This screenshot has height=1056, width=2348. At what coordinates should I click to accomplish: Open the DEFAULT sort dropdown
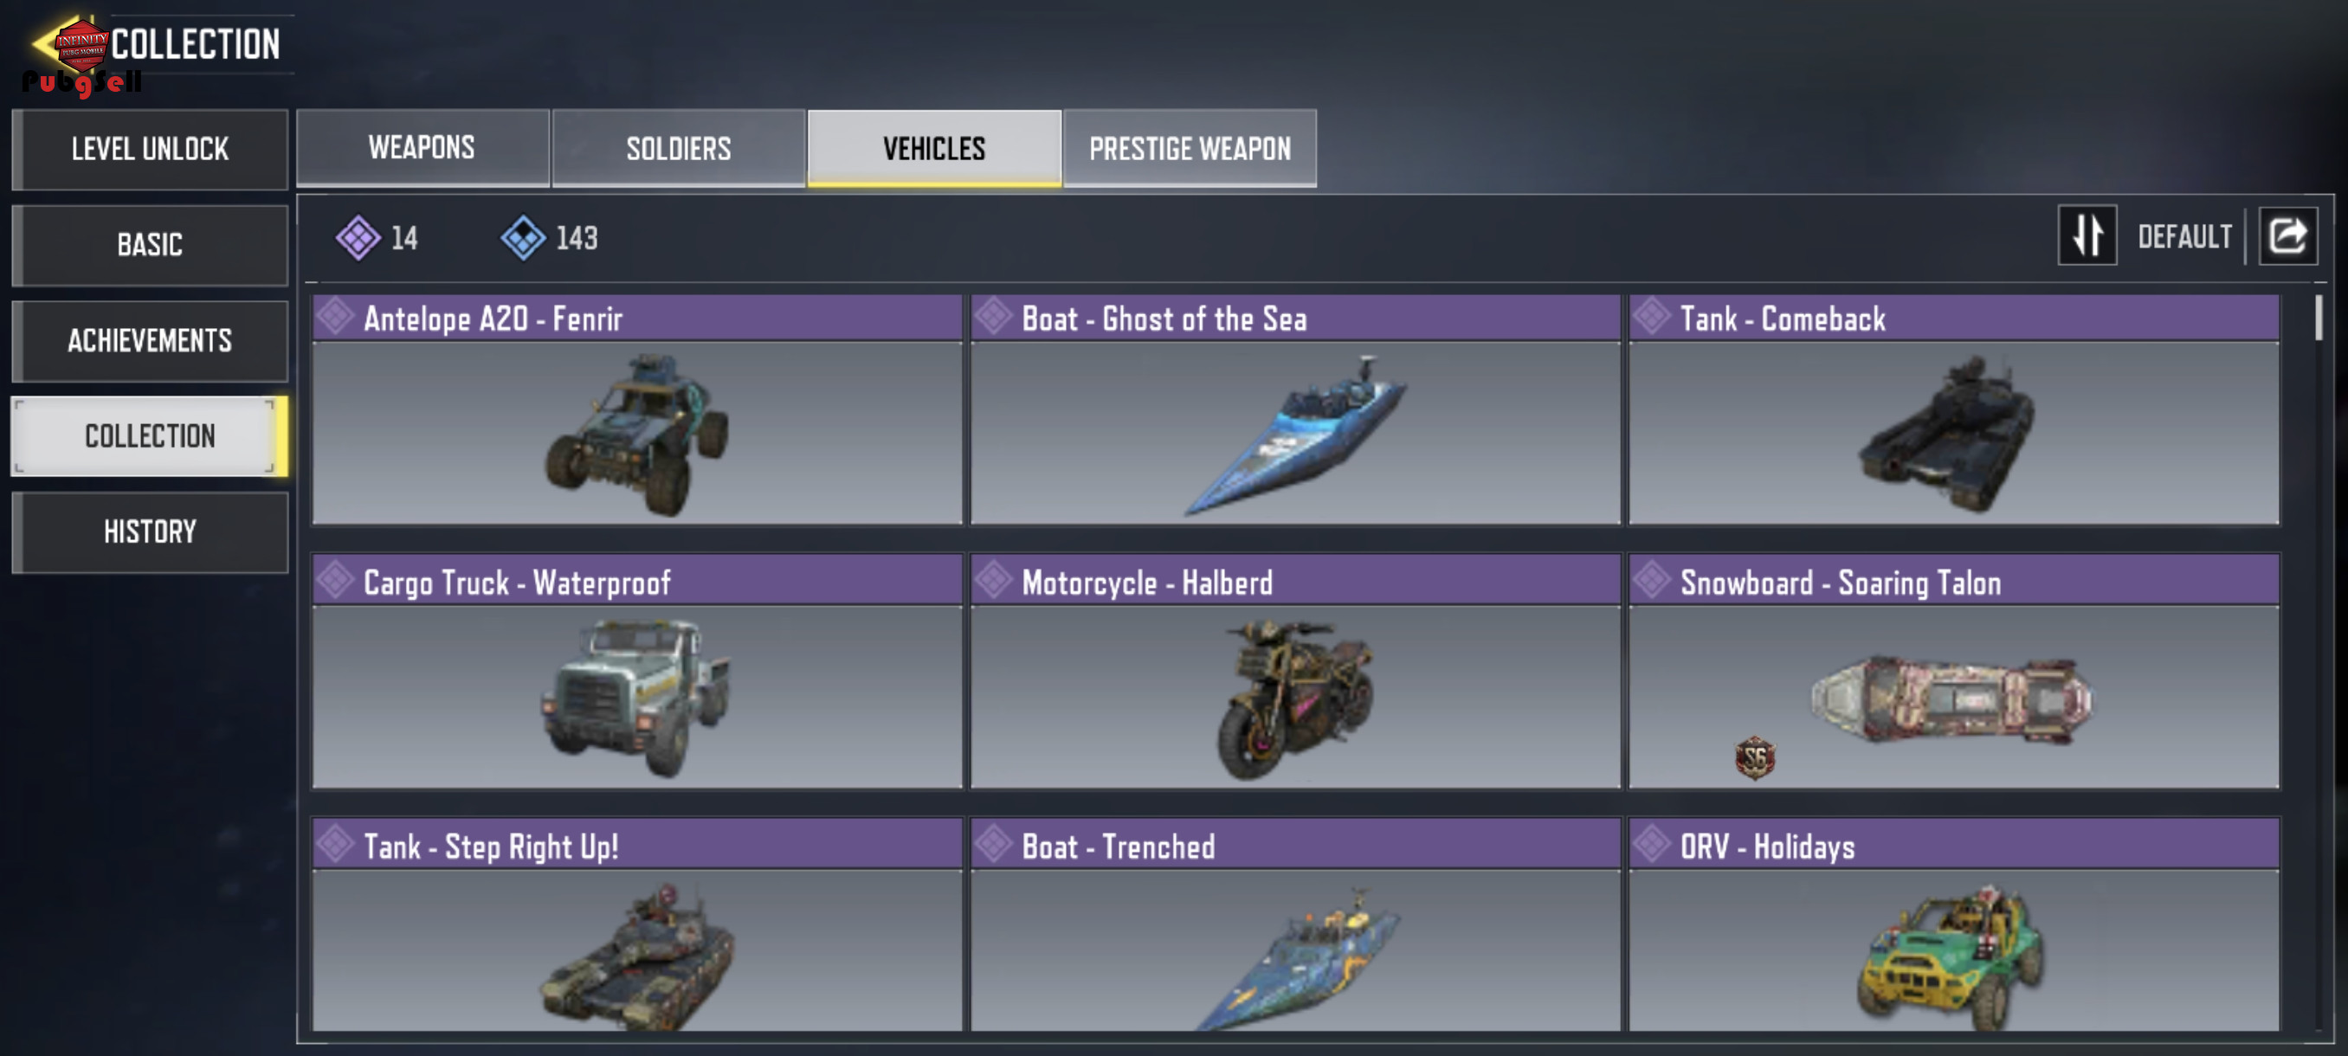coord(2185,237)
